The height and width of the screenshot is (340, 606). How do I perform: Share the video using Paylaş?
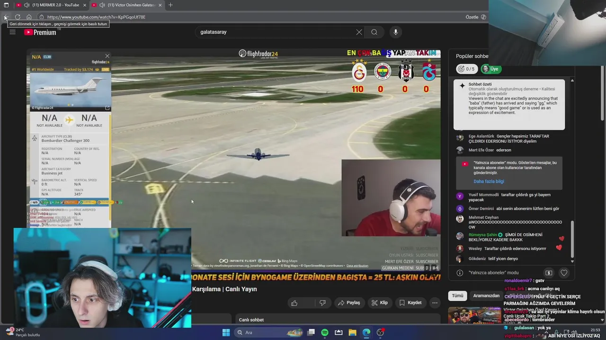click(x=349, y=303)
